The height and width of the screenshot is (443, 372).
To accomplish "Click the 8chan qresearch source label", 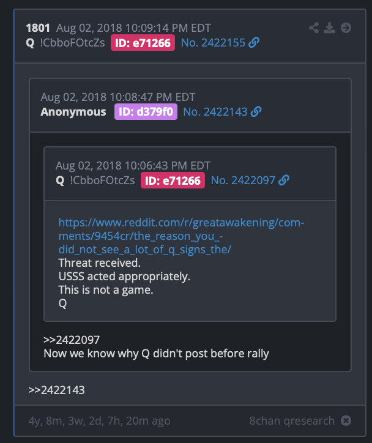I will tap(292, 421).
